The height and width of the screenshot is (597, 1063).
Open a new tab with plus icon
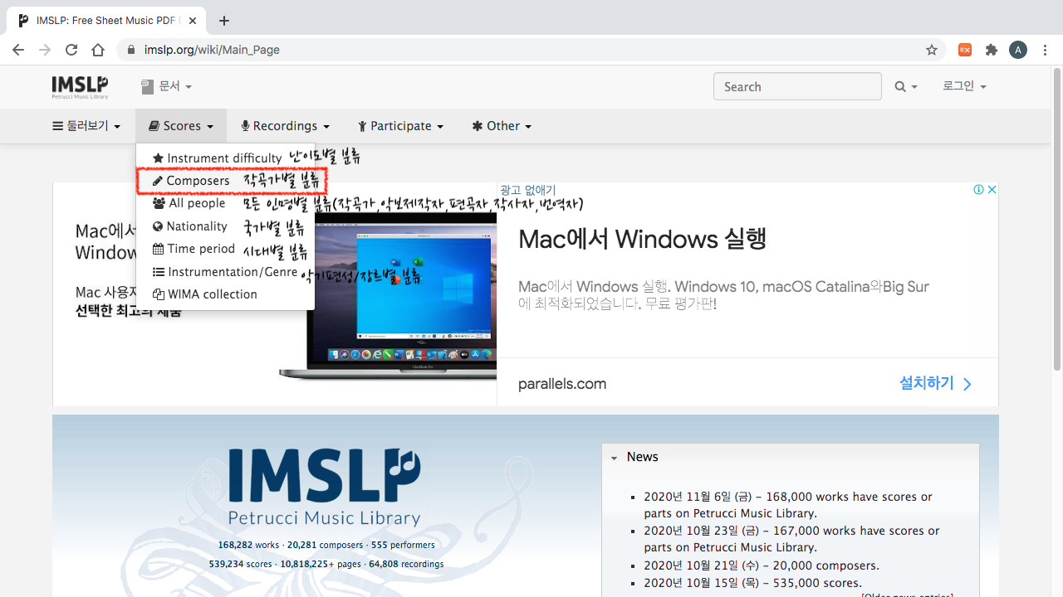[x=224, y=21]
